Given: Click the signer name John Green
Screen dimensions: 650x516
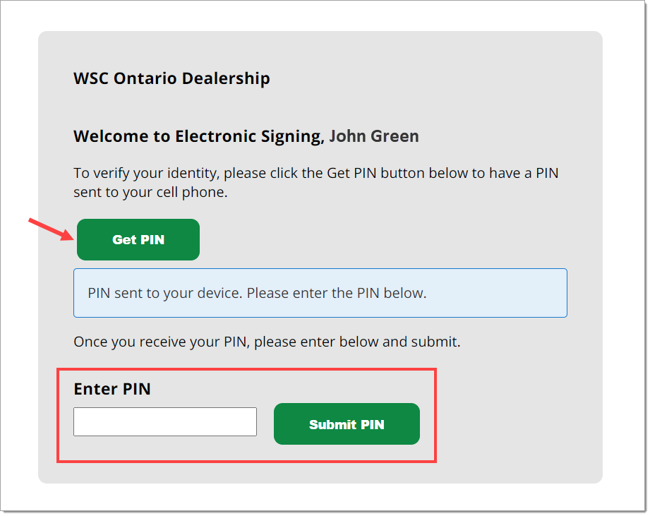Looking at the screenshot, I should point(374,136).
